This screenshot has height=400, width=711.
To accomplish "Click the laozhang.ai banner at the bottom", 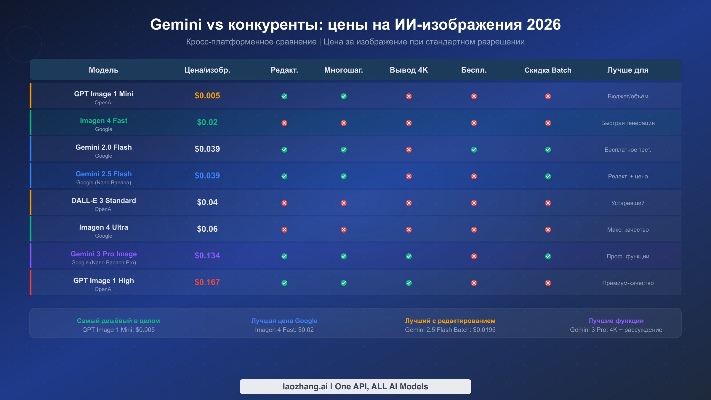I will click(355, 386).
